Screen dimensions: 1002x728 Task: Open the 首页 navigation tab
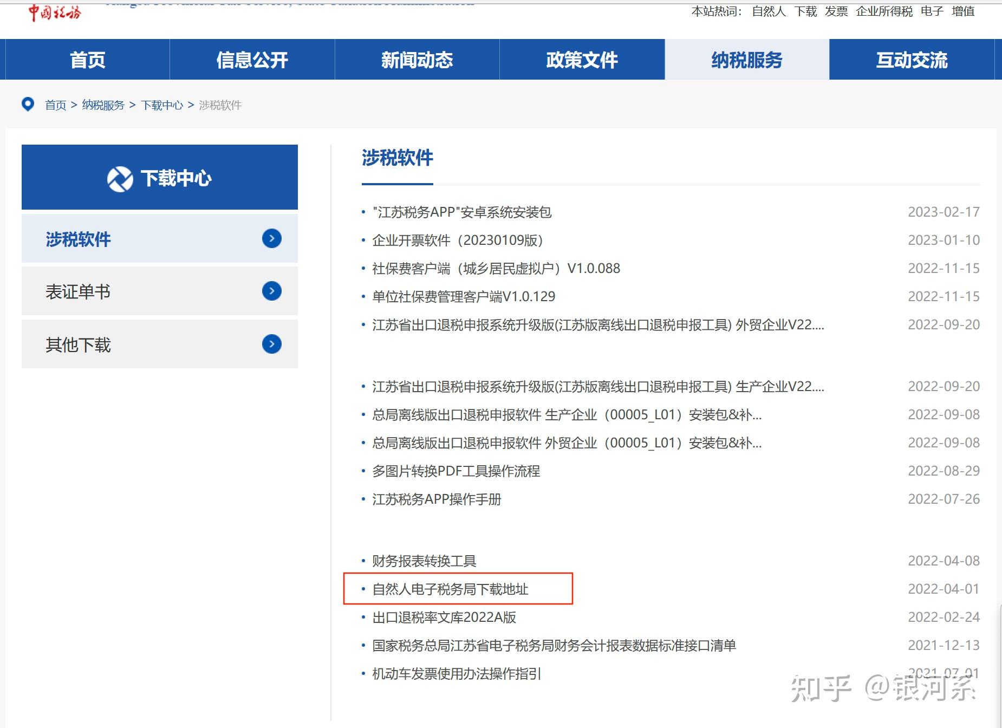coord(88,60)
